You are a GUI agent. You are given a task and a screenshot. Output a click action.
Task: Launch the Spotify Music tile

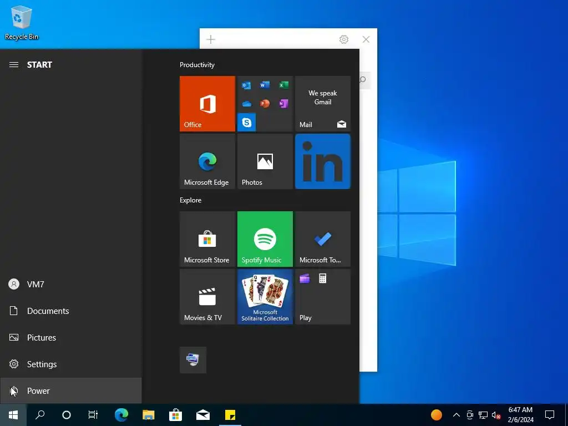click(265, 239)
